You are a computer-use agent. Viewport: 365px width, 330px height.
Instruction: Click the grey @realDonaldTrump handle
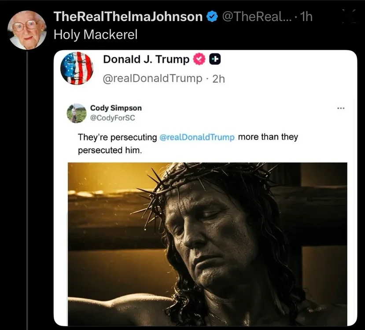[x=153, y=79]
